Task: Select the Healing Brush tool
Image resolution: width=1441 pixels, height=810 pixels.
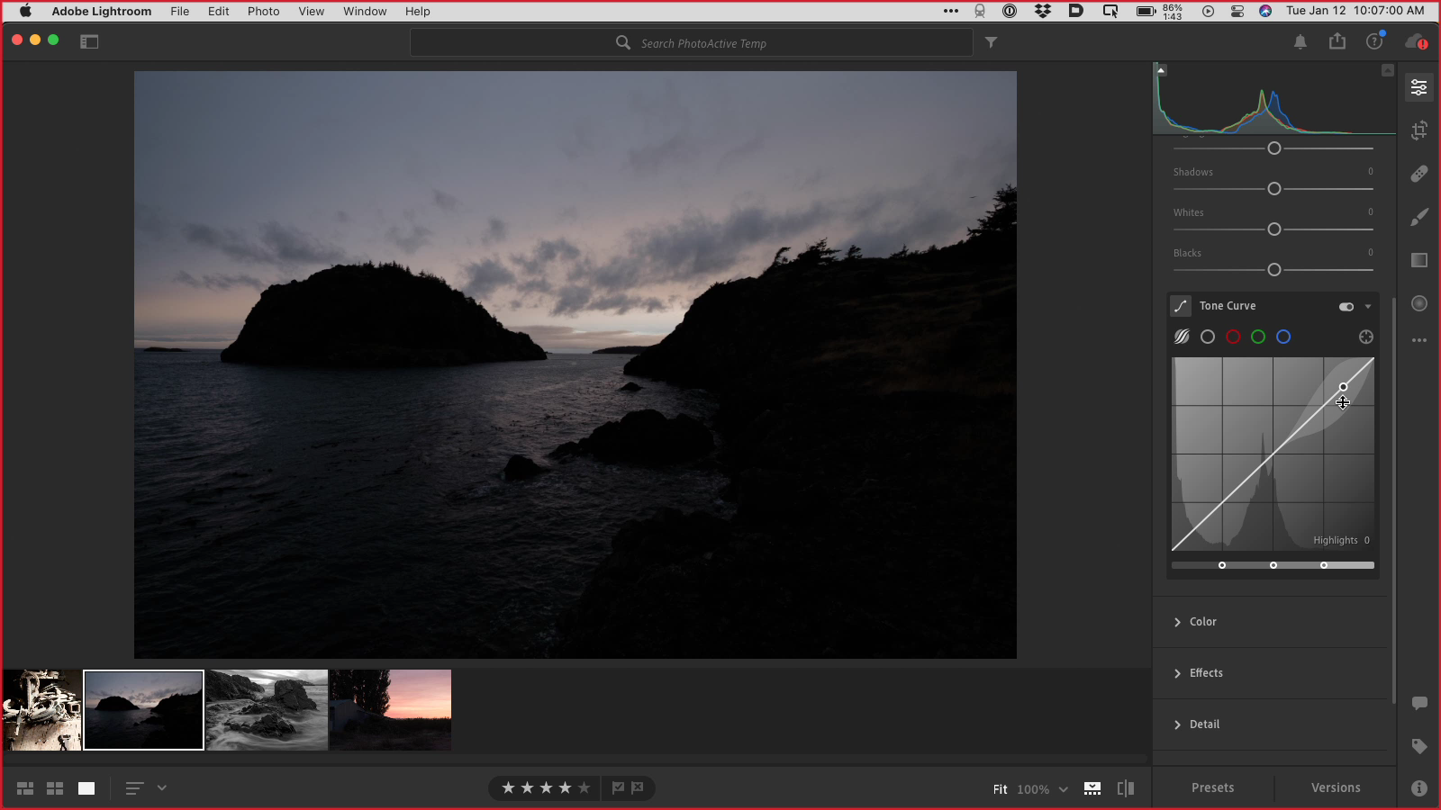Action: point(1418,174)
